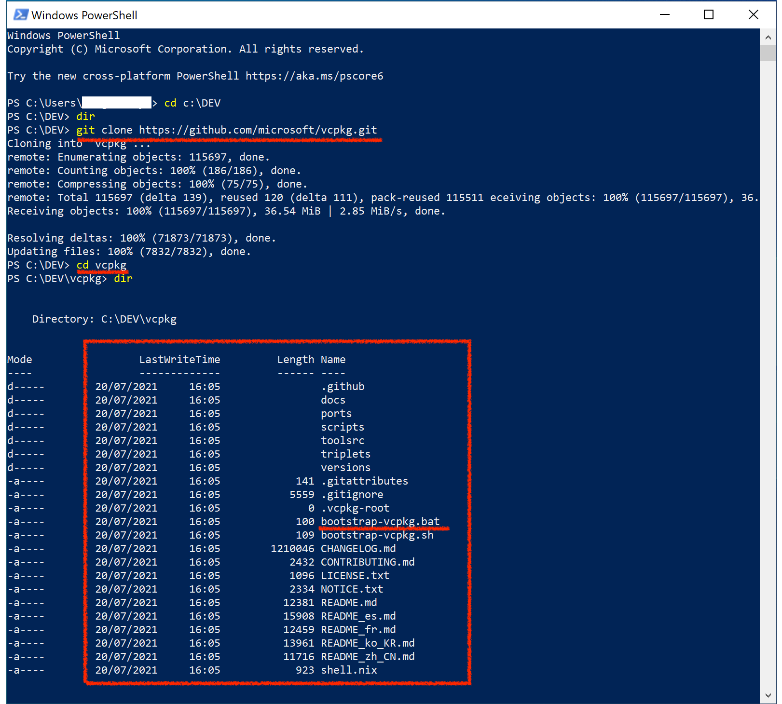Click the Name column header
Viewport: 782px width, 704px height.
coord(333,360)
